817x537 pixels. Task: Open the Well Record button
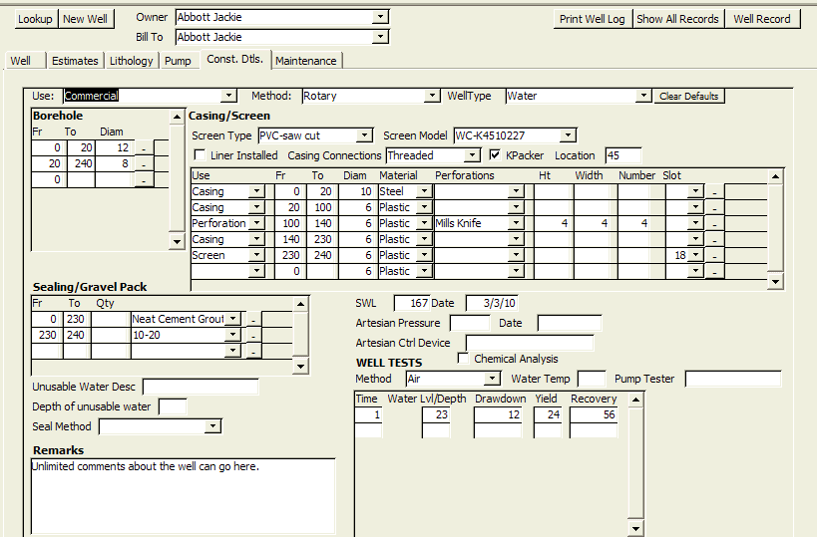click(x=762, y=19)
